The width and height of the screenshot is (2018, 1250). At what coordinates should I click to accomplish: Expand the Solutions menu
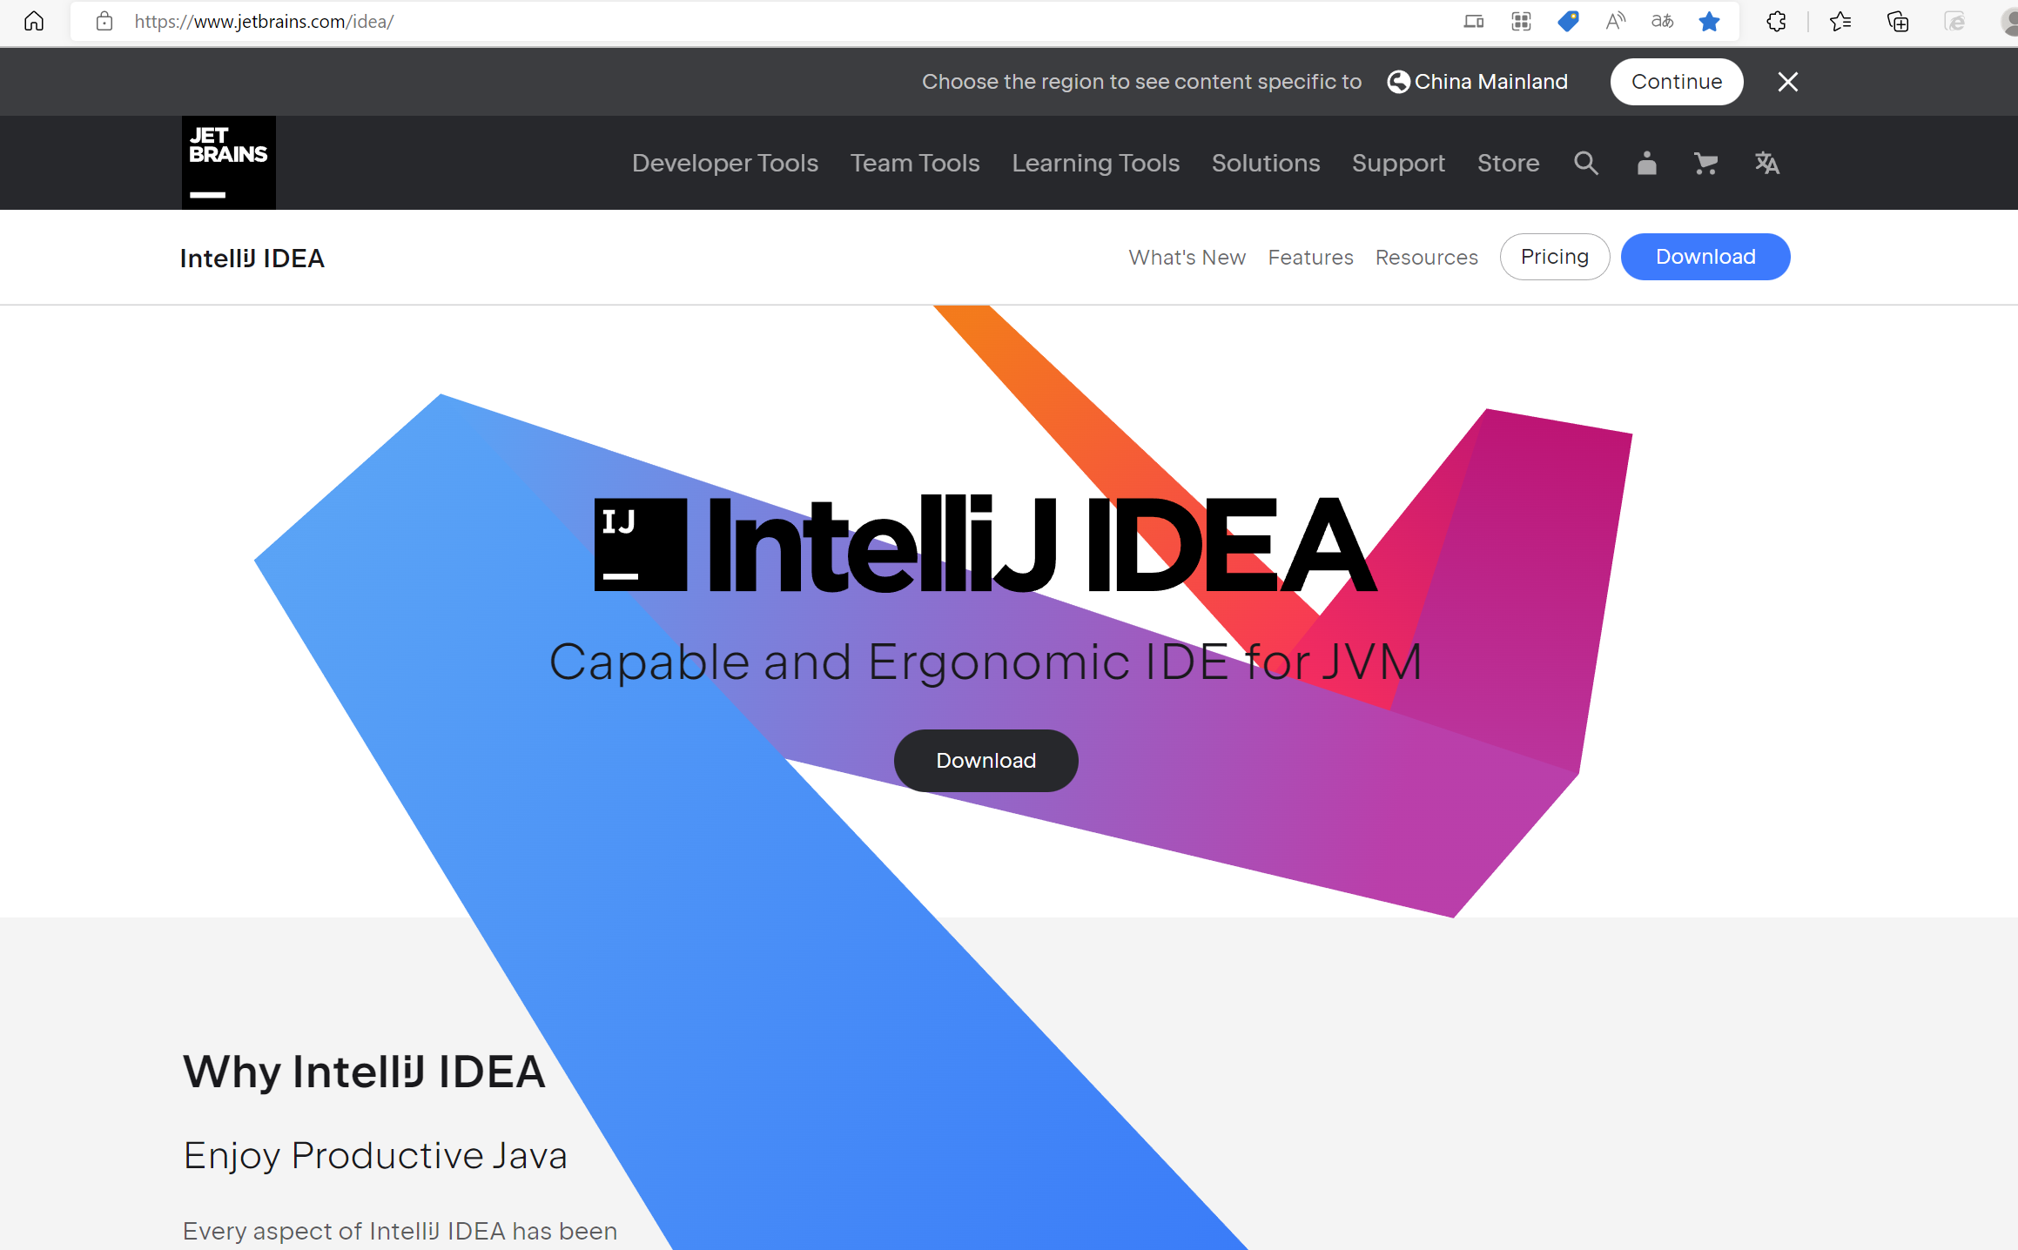(x=1266, y=163)
